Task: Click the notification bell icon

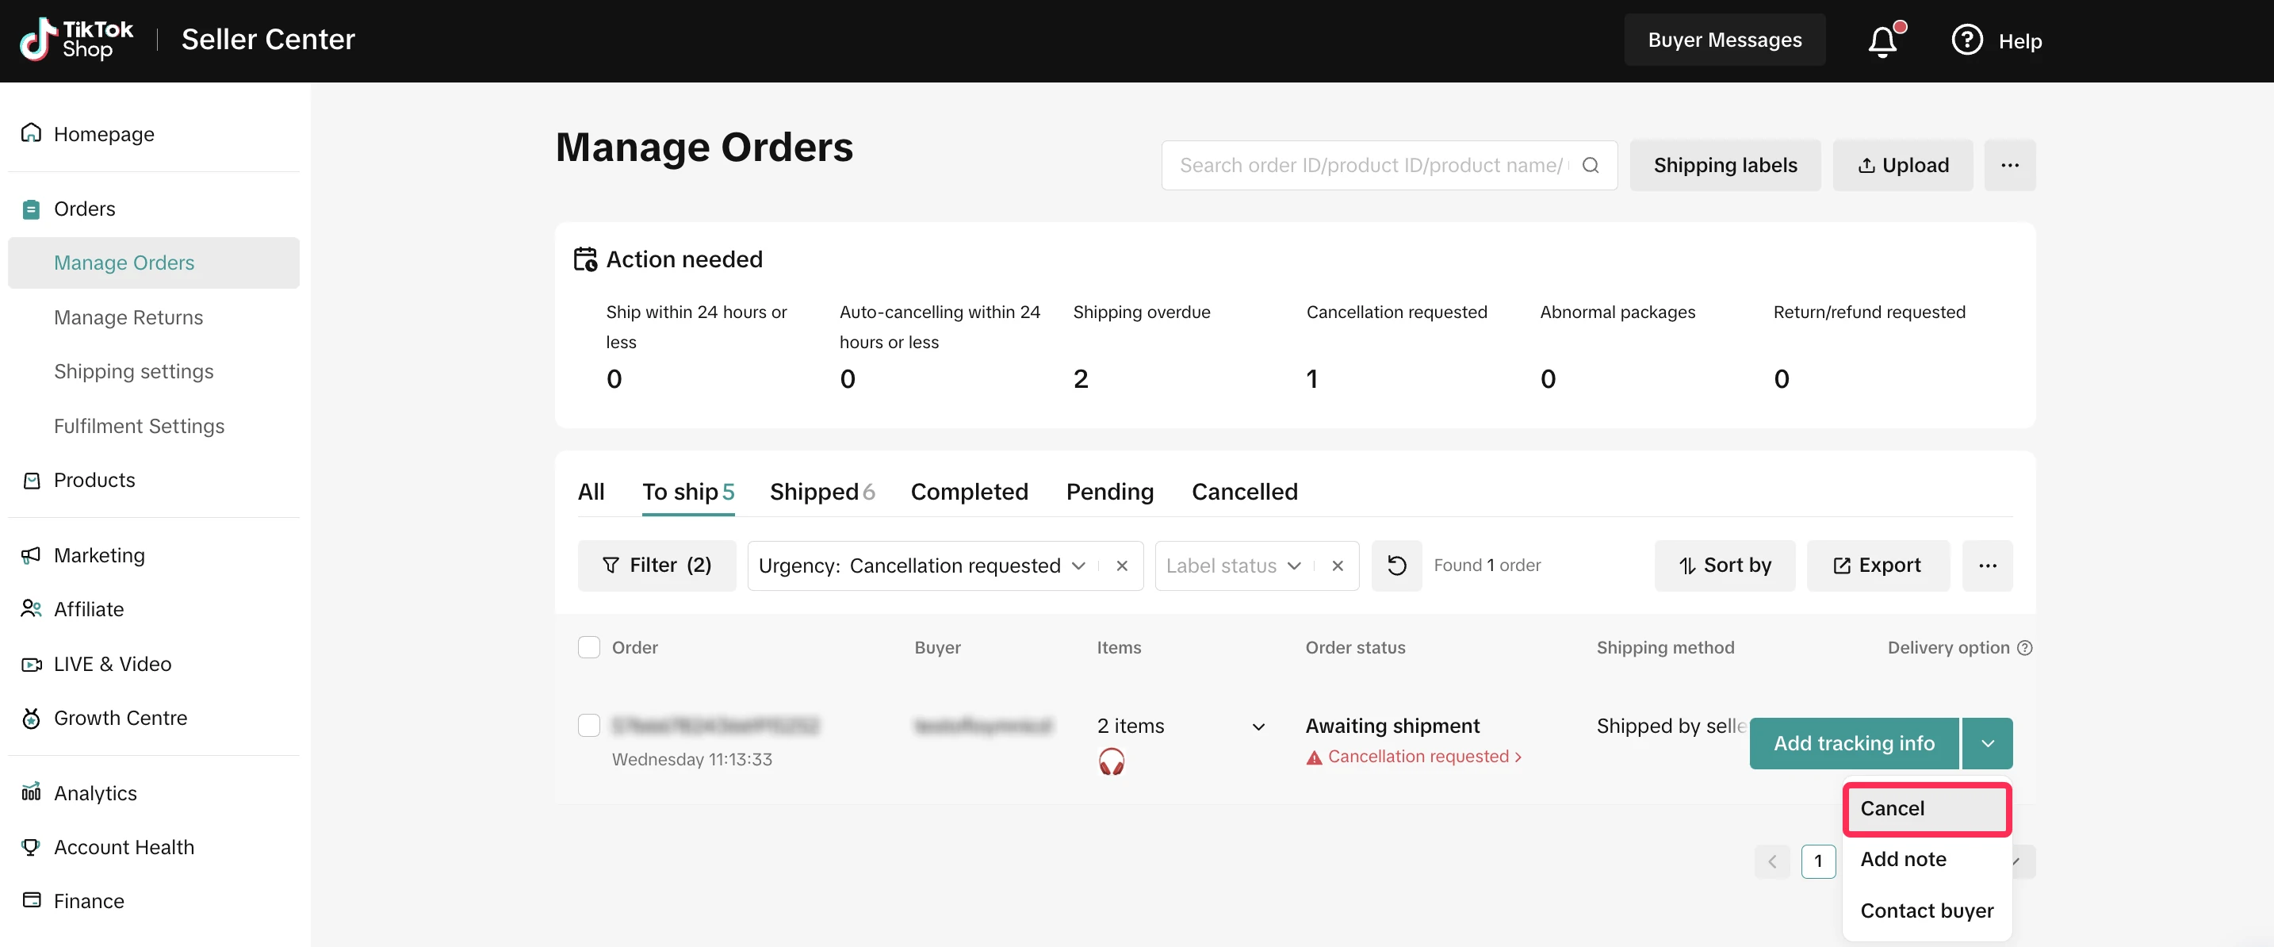Action: (x=1882, y=40)
